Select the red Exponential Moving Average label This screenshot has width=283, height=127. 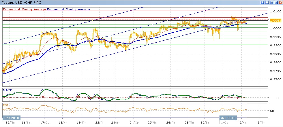tap(24, 10)
